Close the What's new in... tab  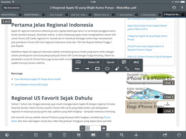click(x=113, y=15)
